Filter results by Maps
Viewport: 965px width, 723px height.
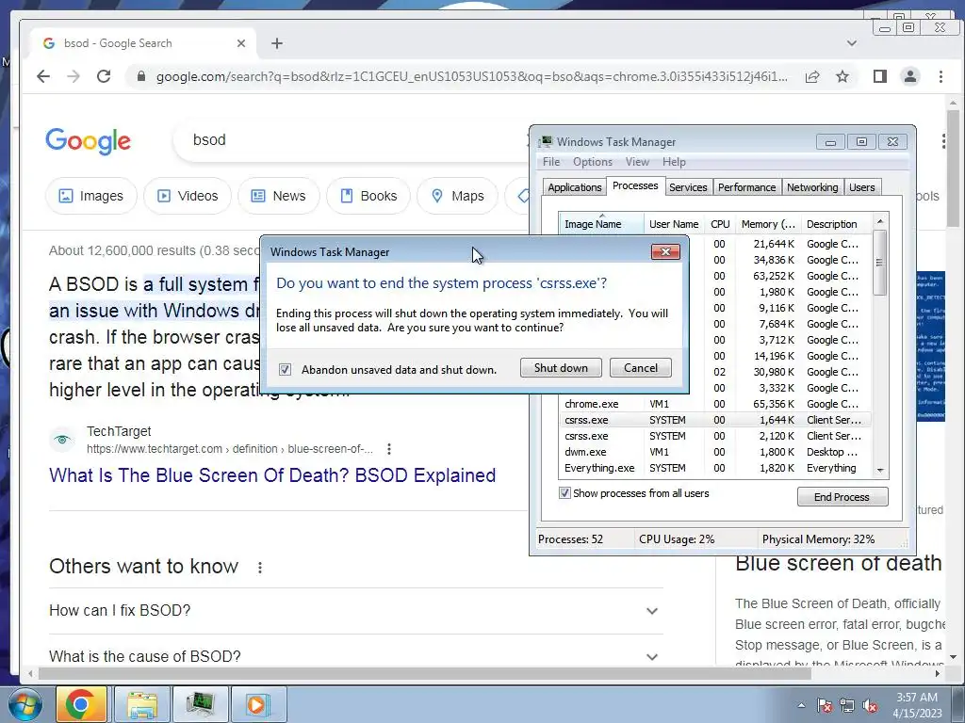point(457,196)
